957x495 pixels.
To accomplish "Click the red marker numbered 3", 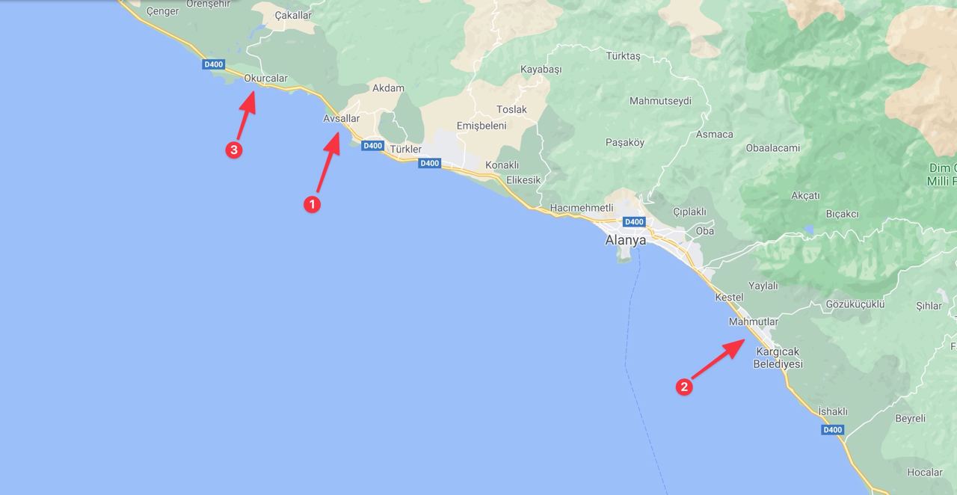I will [x=234, y=150].
